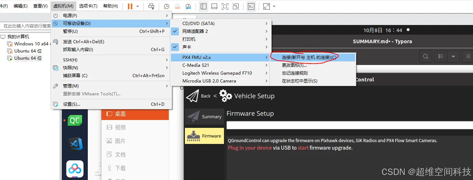
Task: Choose 更改图标(I)... option
Action: pyautogui.click(x=313, y=65)
